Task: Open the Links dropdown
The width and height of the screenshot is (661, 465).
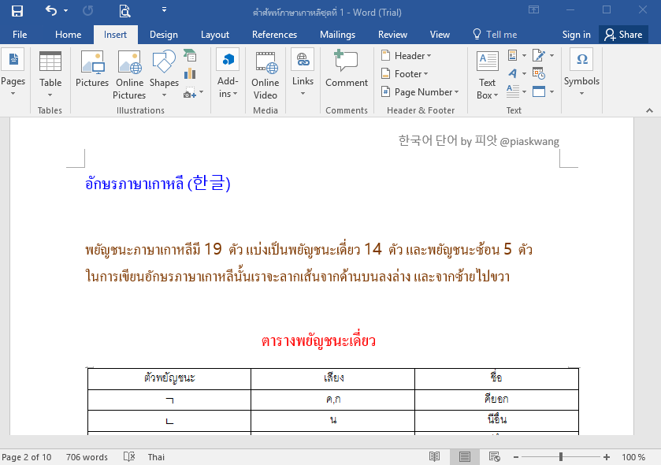Action: point(303,73)
